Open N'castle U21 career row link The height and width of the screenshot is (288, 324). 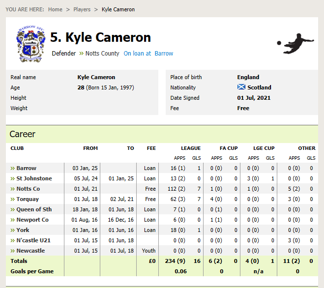33,240
